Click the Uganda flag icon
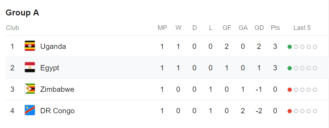 (30, 46)
